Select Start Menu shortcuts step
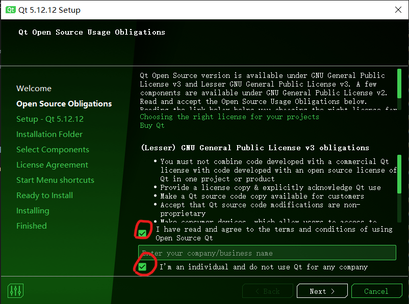This screenshot has width=409, height=304. (x=55, y=180)
